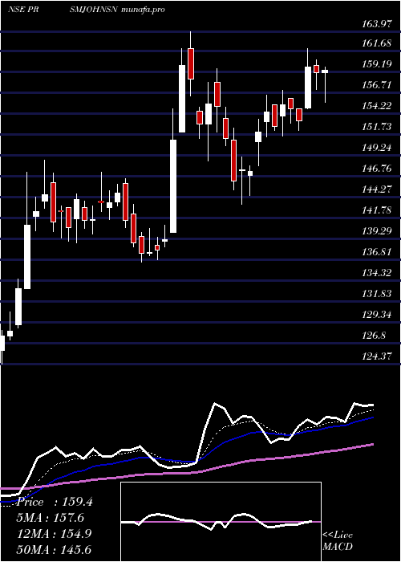Image resolution: width=401 pixels, height=562 pixels.
Task: Click the 146.76 price axis label
Action: click(x=376, y=168)
